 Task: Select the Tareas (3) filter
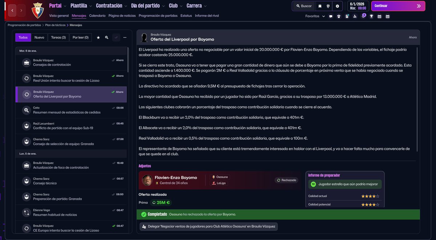coord(58,37)
